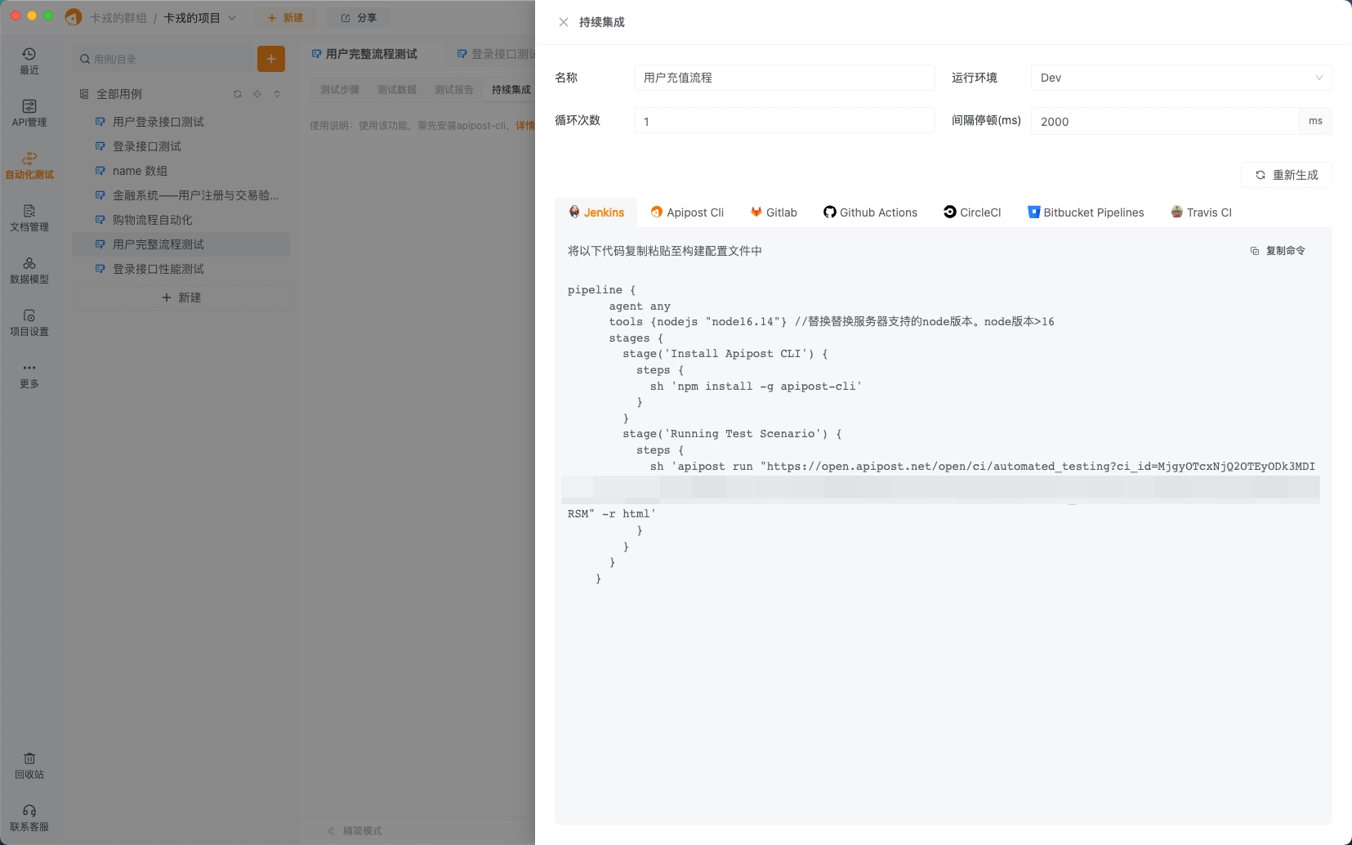The image size is (1352, 845).
Task: Click the 重新生成 button
Action: coord(1287,175)
